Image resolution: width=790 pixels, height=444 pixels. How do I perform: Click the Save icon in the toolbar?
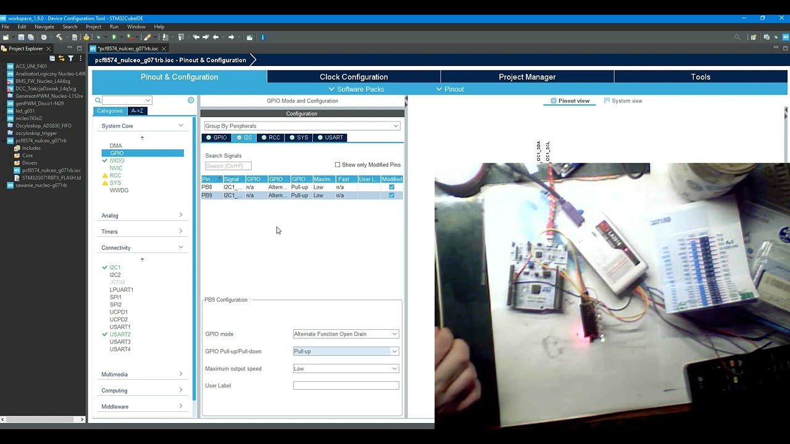click(21, 37)
